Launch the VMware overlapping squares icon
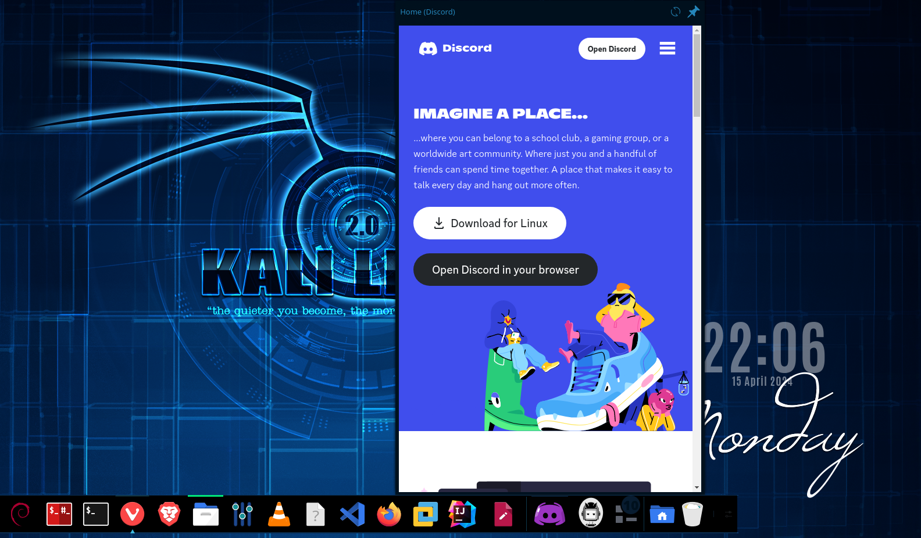 click(426, 514)
